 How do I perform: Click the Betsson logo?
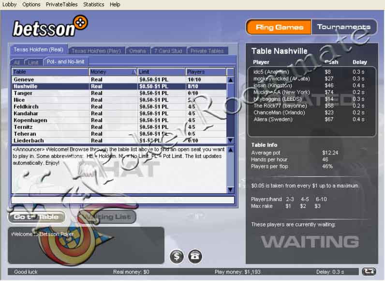click(50, 27)
